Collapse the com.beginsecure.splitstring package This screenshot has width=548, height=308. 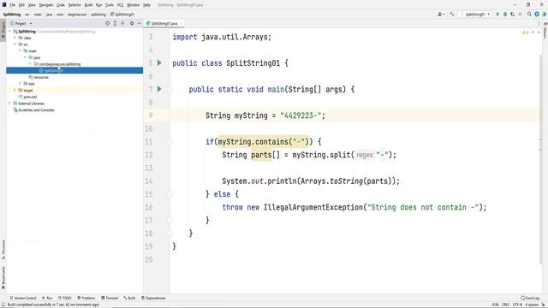[30, 64]
